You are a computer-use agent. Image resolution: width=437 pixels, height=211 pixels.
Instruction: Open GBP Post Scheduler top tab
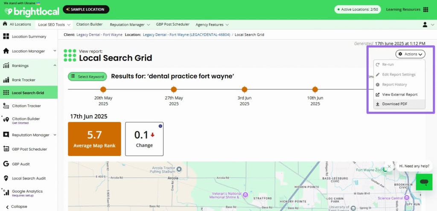173,24
